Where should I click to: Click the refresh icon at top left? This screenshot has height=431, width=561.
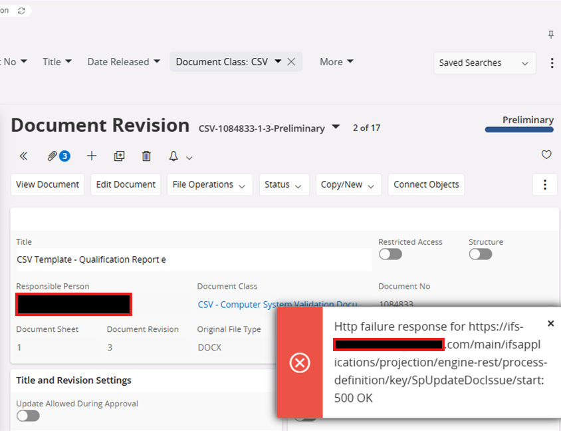tap(21, 11)
